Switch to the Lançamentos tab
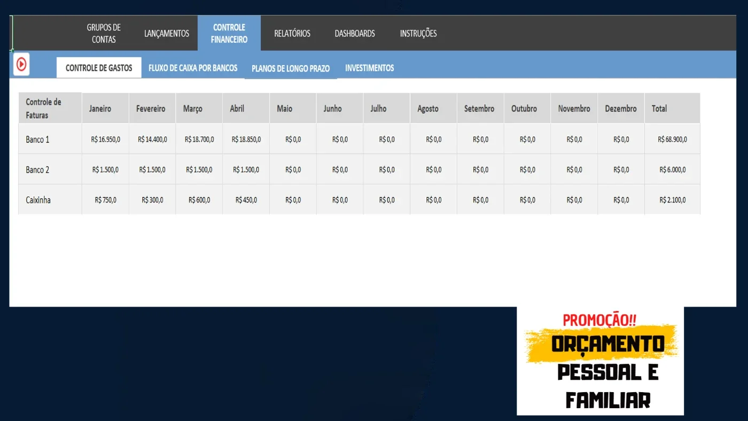 click(167, 33)
